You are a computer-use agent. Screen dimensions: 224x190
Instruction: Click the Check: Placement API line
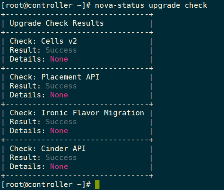[55, 77]
